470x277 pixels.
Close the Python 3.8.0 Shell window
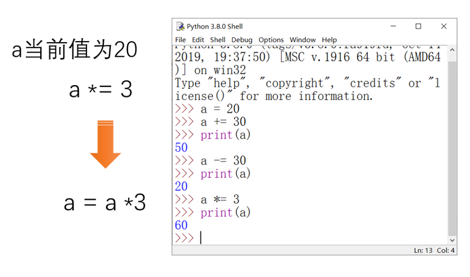coord(444,27)
